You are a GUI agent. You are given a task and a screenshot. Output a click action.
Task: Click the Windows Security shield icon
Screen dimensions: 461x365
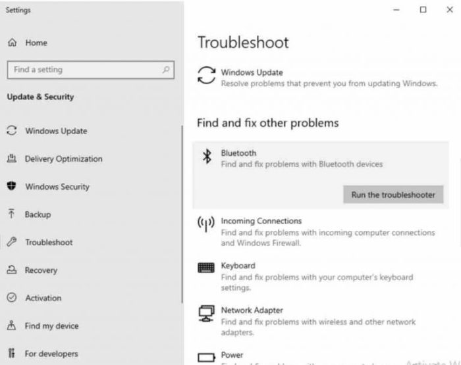coord(11,187)
